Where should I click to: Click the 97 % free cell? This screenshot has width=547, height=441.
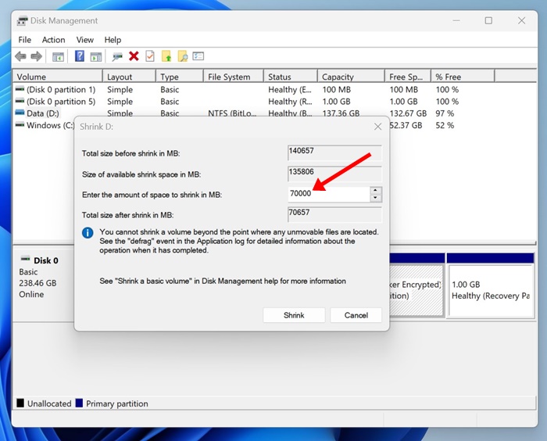click(x=445, y=113)
